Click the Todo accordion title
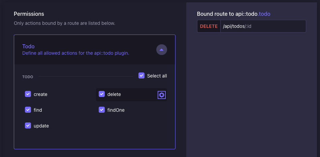Screen dimensions: 320x157 [x=28, y=46]
